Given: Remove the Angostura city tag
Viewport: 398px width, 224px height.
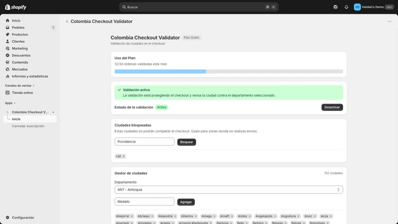Looking at the screenshot, I should click(298, 217).
